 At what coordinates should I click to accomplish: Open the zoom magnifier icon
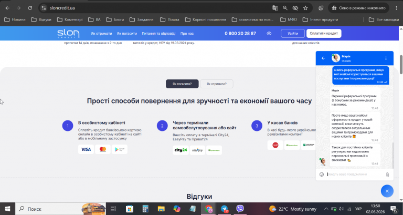click(285, 8)
